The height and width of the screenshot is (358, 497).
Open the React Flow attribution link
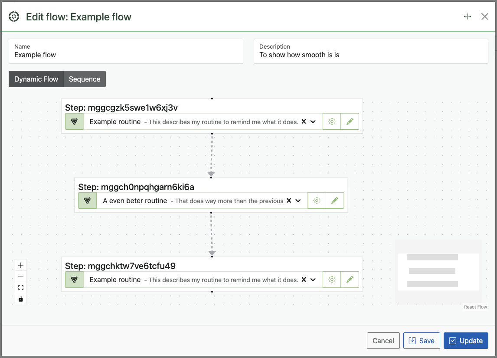(475, 307)
